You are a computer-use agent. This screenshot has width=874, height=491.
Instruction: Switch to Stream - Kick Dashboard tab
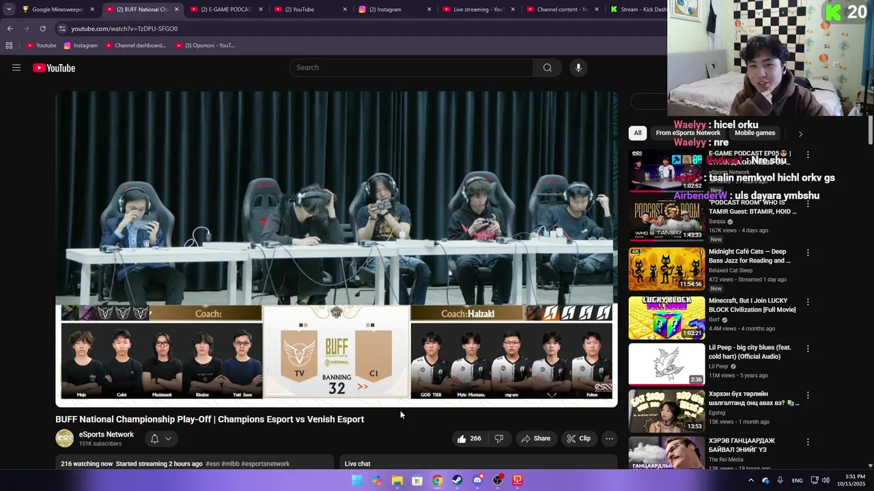tap(638, 10)
